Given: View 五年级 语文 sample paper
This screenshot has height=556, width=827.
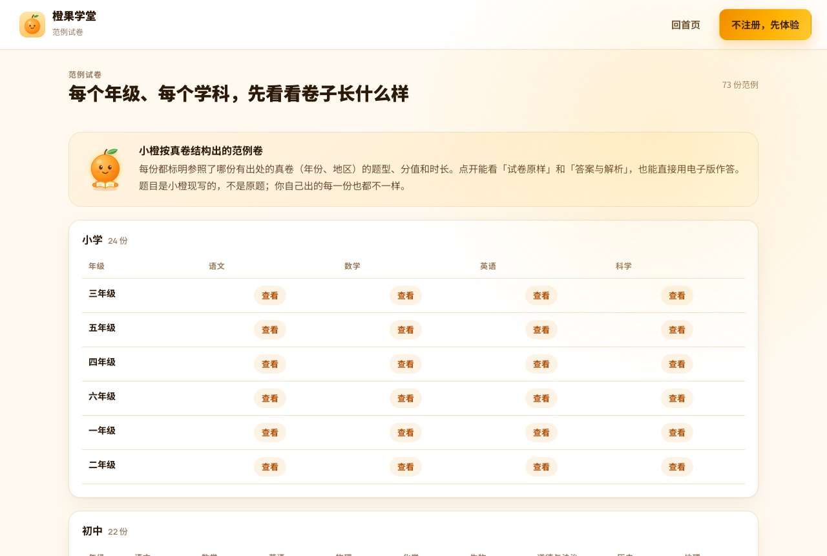Looking at the screenshot, I should (x=270, y=330).
